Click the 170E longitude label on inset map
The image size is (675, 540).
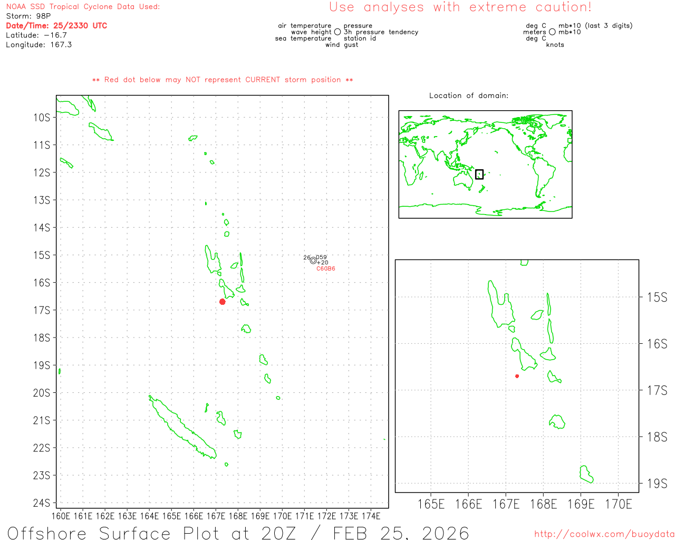618,505
